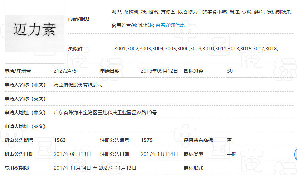Click the 迈力素 trademark image
Viewport: 297px width, 175px height.
[x=34, y=34]
